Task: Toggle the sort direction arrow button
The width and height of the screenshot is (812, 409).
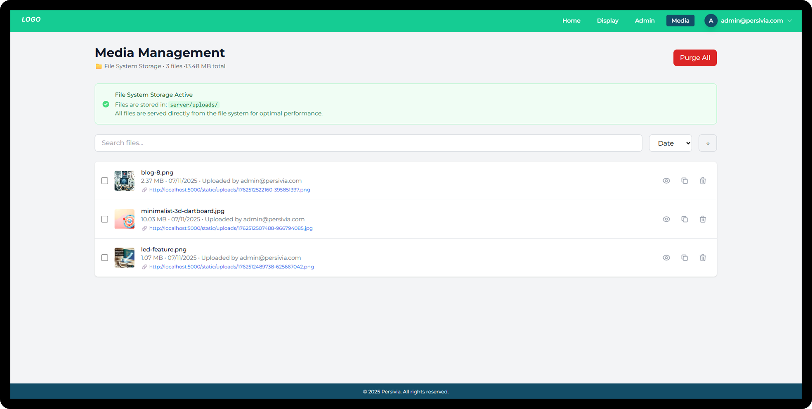Action: click(707, 143)
